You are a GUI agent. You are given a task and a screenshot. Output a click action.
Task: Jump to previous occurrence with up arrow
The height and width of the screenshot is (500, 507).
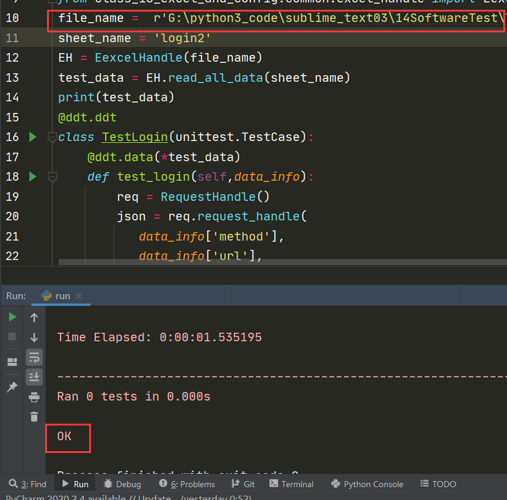pos(34,316)
